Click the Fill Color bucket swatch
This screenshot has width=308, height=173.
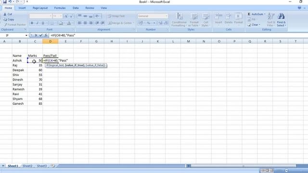61,23
